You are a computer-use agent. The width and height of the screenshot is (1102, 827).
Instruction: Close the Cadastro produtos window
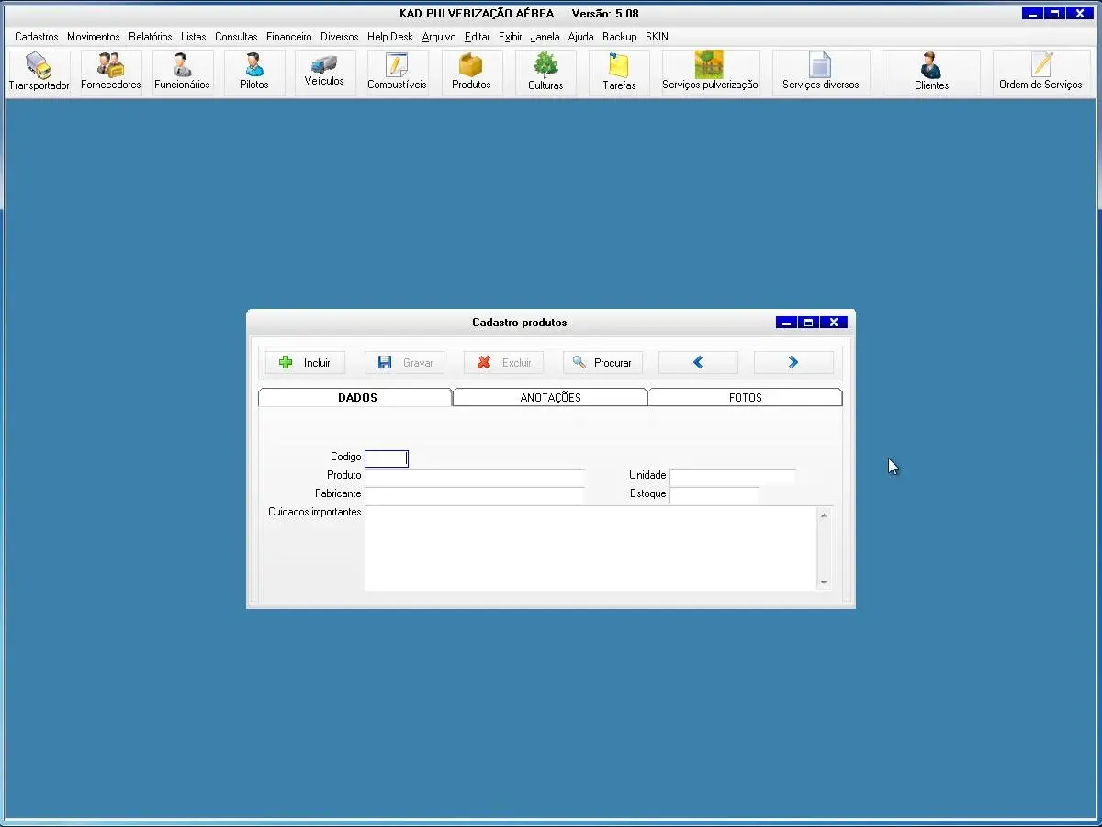[x=834, y=323]
